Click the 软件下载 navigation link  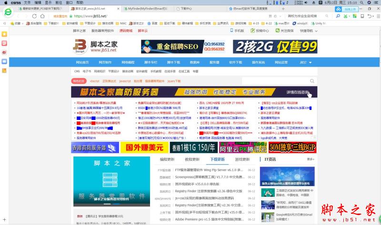coord(235,62)
